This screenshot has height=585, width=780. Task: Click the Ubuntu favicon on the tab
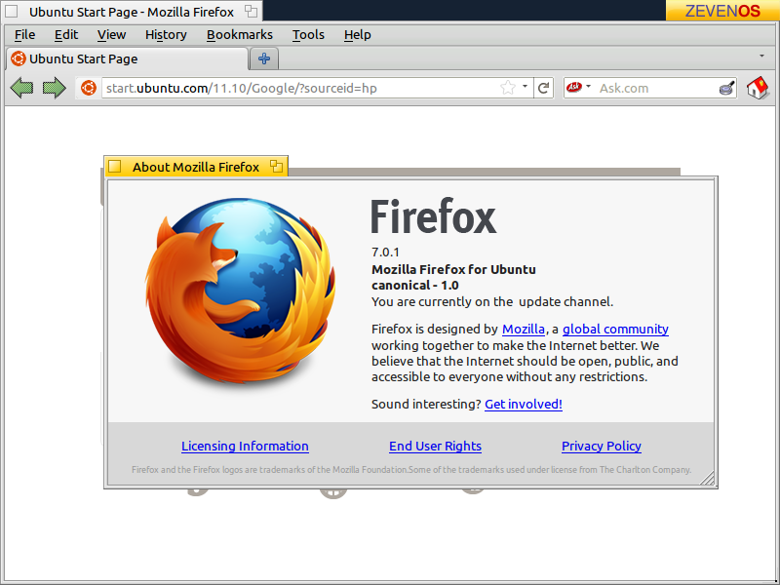tap(19, 58)
